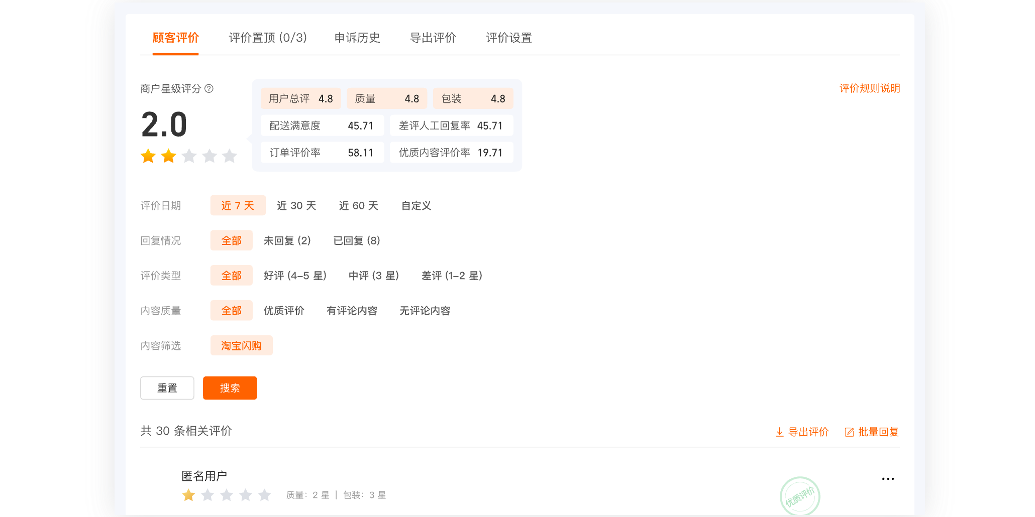The width and height of the screenshot is (1035, 517).
Task: Open the 自定义 custom date range picker
Action: click(x=416, y=205)
